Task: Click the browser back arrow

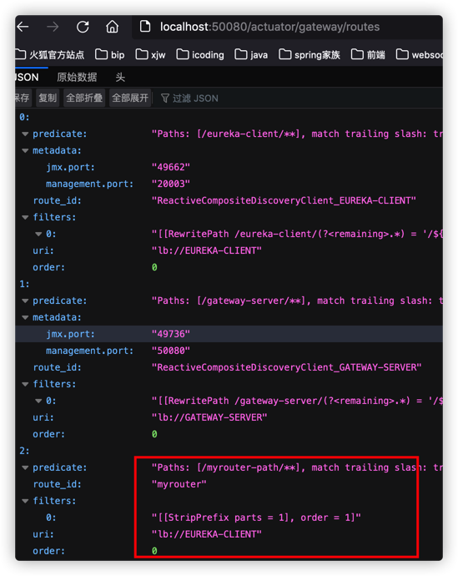Action: click(23, 27)
